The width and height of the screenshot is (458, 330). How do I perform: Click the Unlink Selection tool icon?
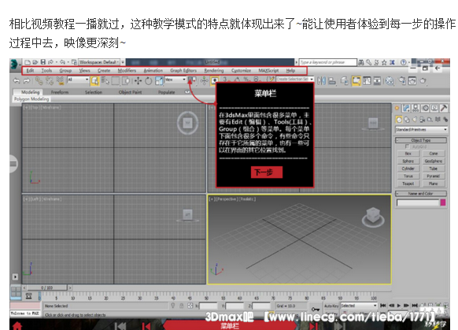49,80
